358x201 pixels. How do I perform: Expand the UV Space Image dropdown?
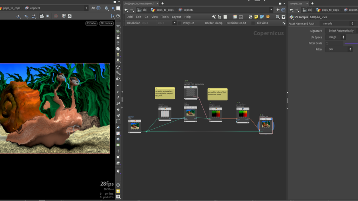pyautogui.click(x=336, y=37)
